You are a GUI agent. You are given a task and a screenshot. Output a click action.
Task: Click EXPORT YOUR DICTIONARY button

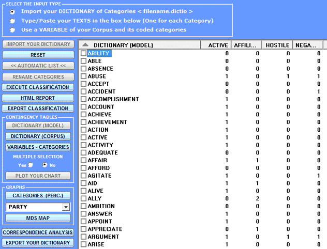click(38, 243)
